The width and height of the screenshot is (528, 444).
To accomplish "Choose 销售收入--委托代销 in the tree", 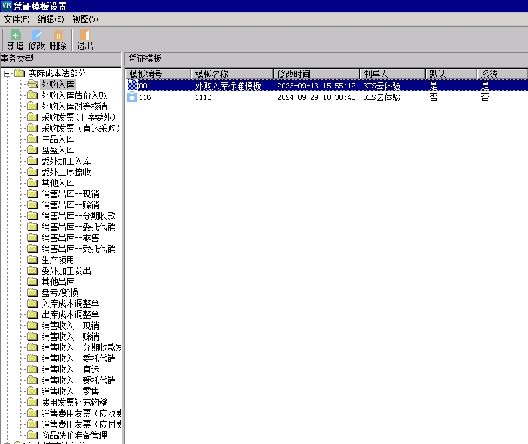I will (x=78, y=358).
